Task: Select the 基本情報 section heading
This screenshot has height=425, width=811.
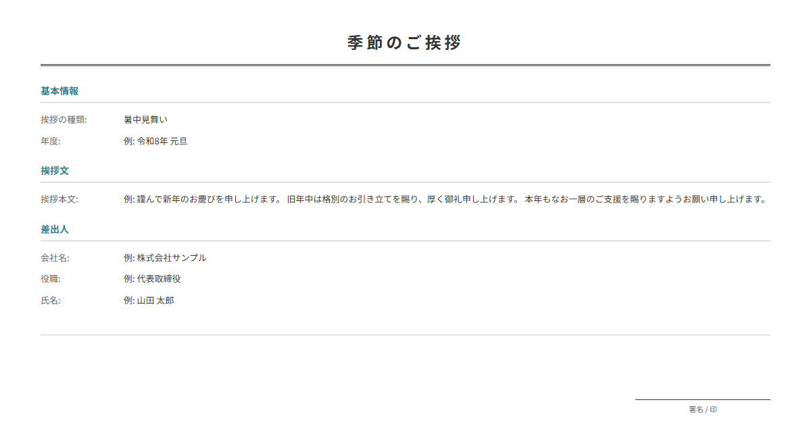Action: [x=59, y=91]
